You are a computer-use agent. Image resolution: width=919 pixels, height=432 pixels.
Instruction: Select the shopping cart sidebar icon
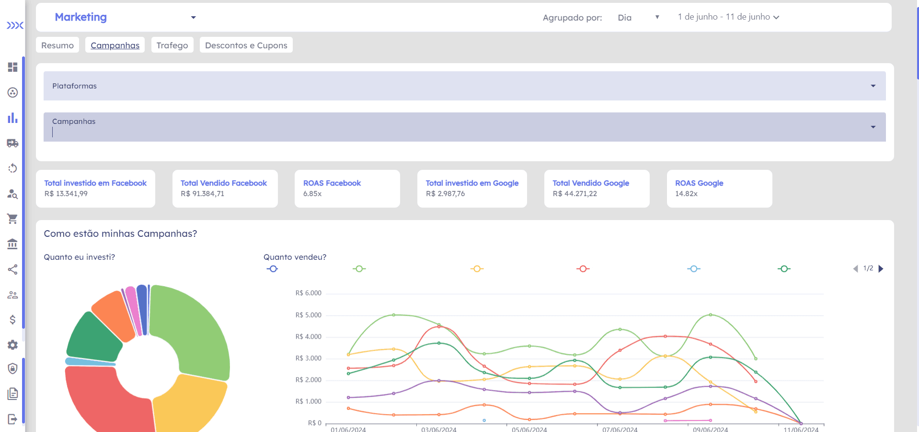coord(12,219)
